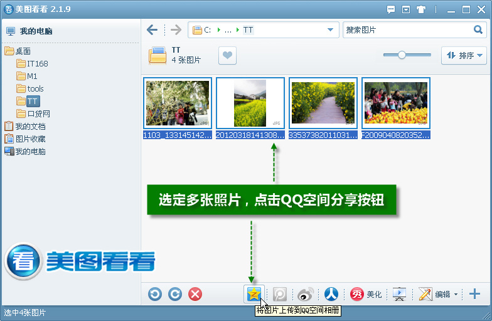Click the TT path segment
This screenshot has height=321, width=492.
(x=248, y=30)
